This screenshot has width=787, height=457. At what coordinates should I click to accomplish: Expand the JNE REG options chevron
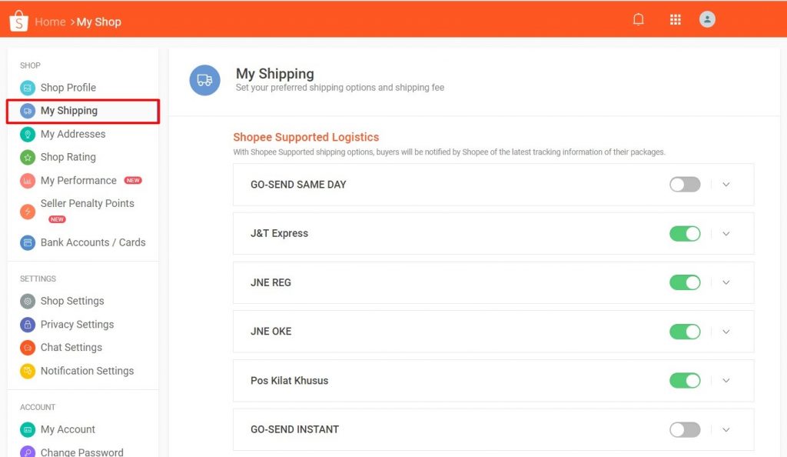pos(726,282)
